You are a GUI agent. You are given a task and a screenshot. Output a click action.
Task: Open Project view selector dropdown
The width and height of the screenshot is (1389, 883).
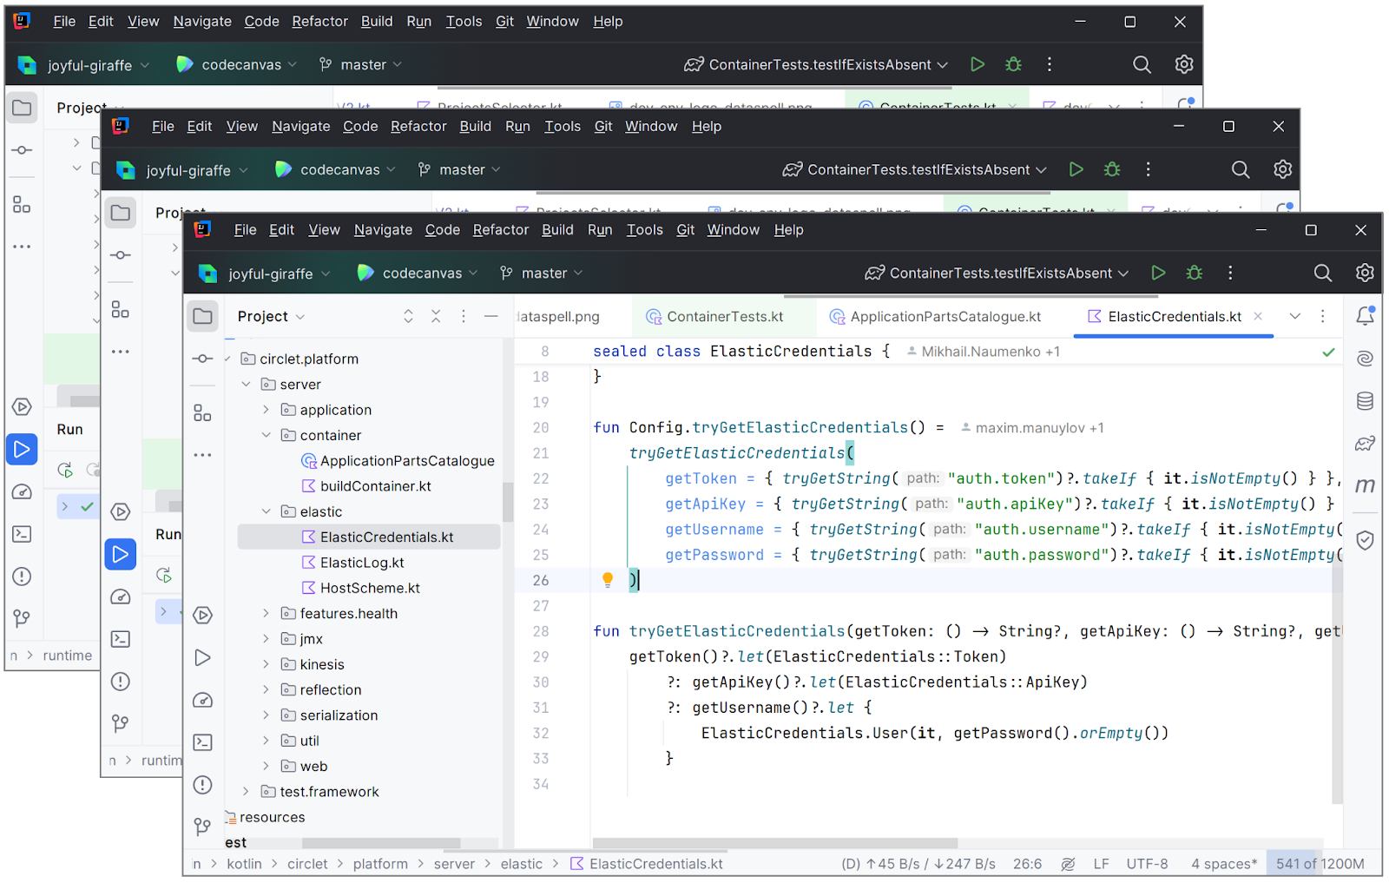point(272,316)
